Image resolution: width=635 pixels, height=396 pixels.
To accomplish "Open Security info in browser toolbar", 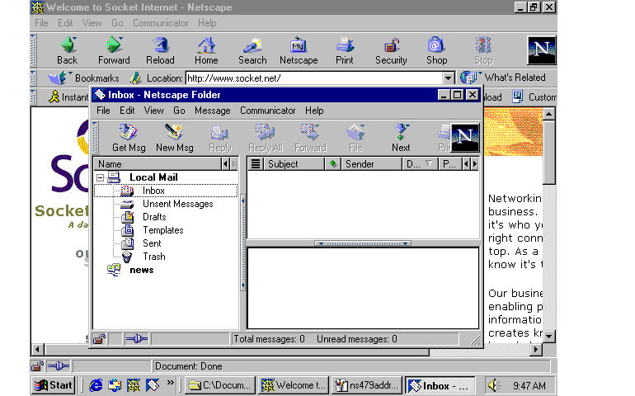I will coord(391,50).
